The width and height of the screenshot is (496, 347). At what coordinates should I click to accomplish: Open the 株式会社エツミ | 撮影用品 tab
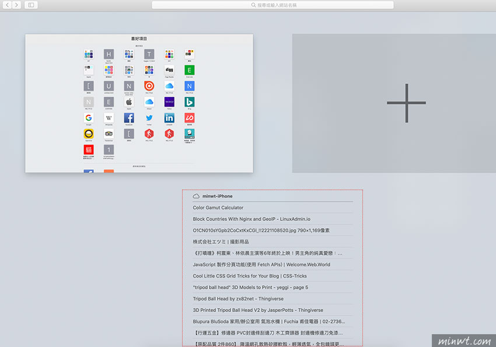pos(273,242)
